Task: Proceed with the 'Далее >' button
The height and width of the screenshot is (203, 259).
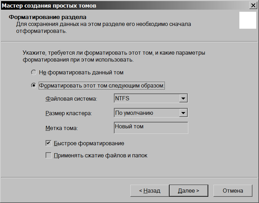Action: coord(188,191)
